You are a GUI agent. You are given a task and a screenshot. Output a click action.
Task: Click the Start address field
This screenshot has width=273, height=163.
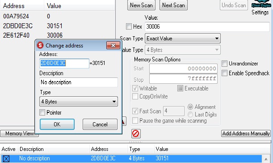[x=183, y=69]
